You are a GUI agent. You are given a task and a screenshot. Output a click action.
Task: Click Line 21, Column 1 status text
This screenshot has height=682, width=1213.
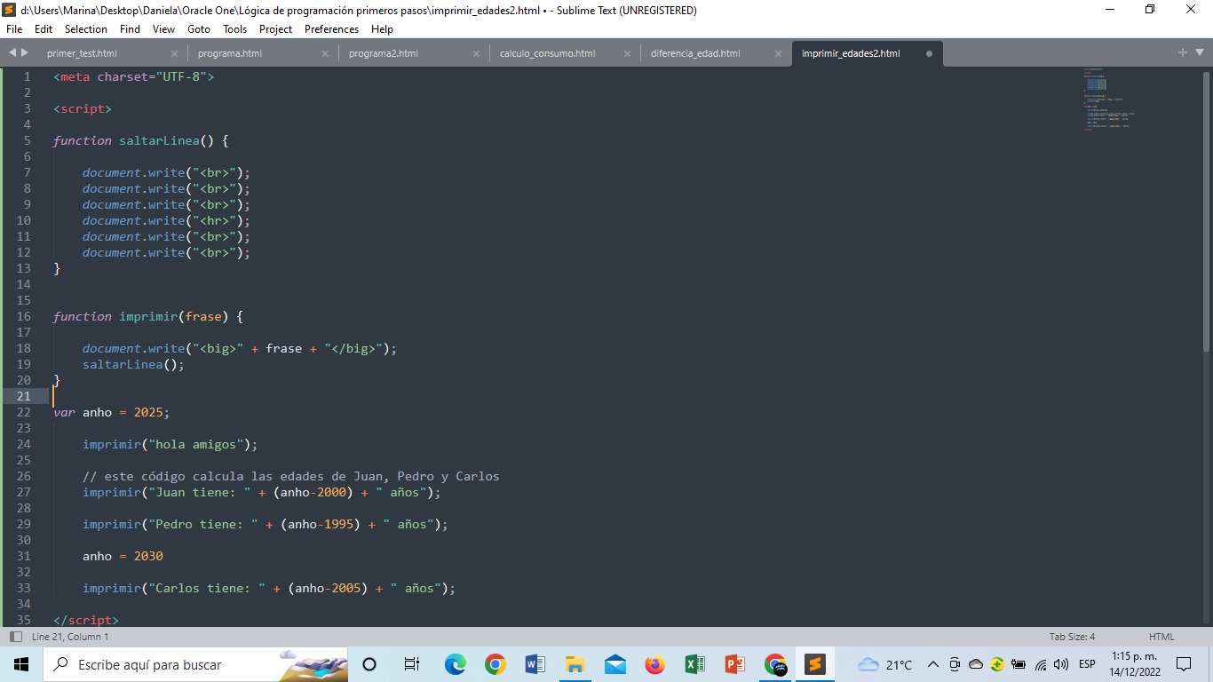click(70, 637)
